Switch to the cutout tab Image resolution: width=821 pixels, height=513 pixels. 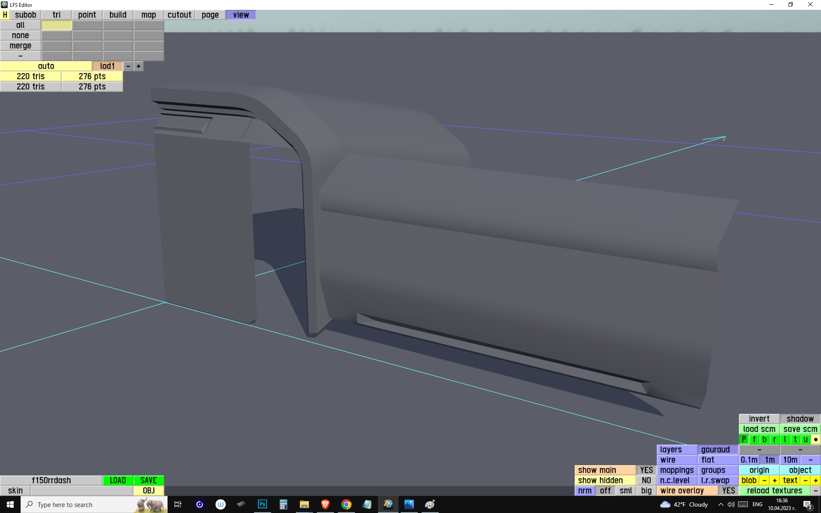pyautogui.click(x=179, y=15)
